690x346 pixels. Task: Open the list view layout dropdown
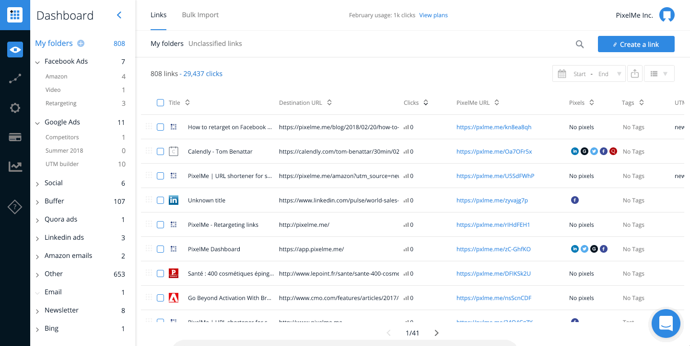coord(659,74)
